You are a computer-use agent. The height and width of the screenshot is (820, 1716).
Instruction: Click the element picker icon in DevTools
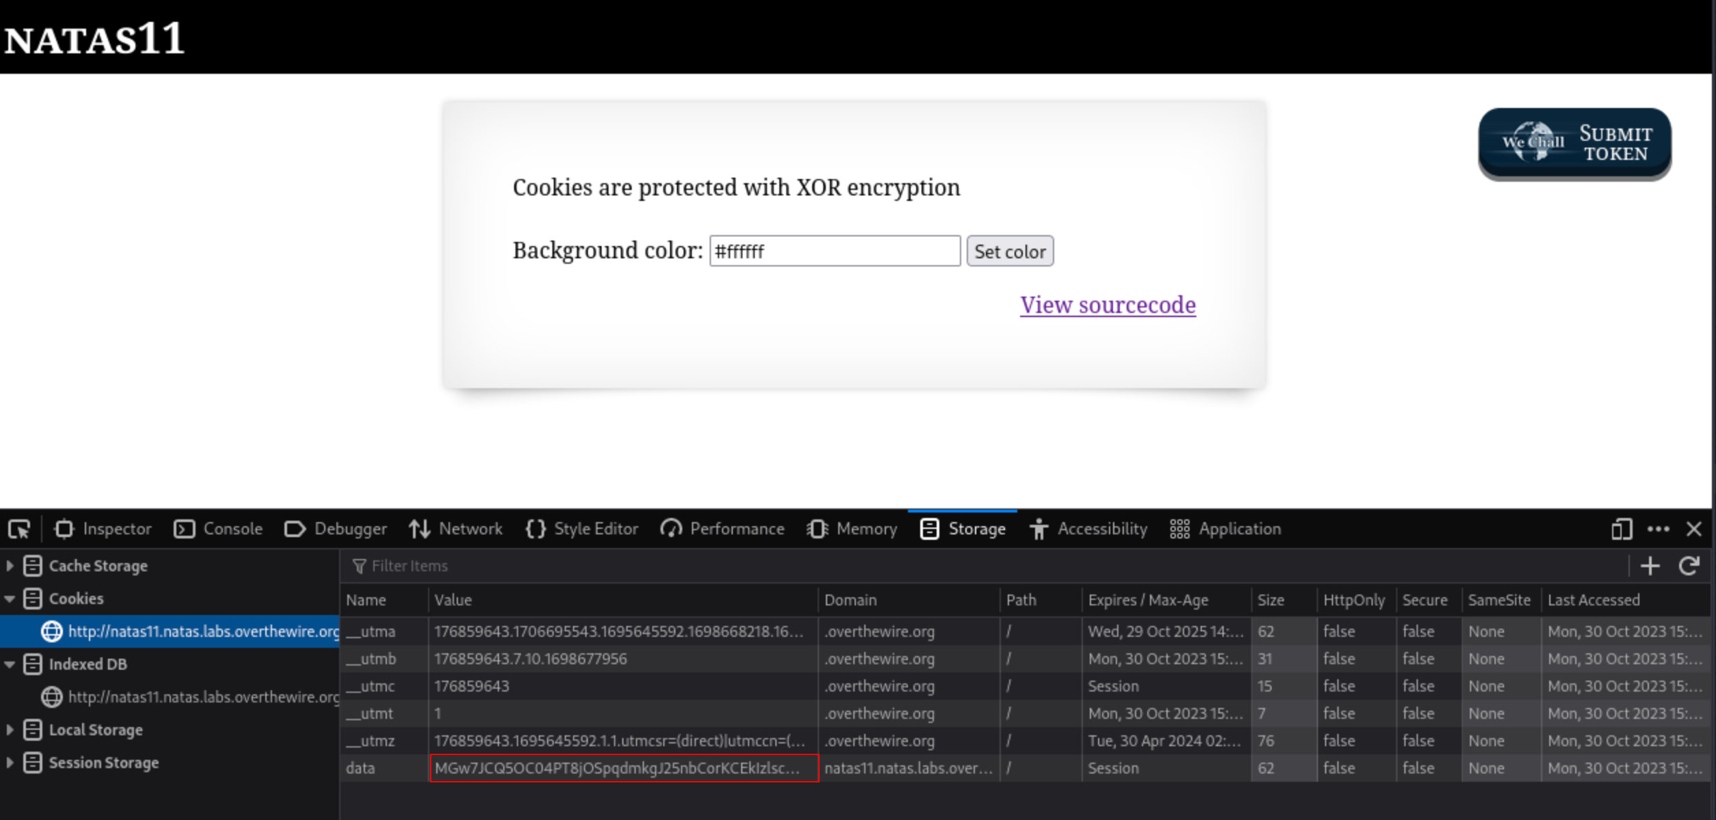point(19,530)
